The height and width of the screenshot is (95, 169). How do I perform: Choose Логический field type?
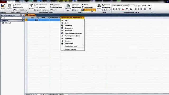click(x=73, y=31)
